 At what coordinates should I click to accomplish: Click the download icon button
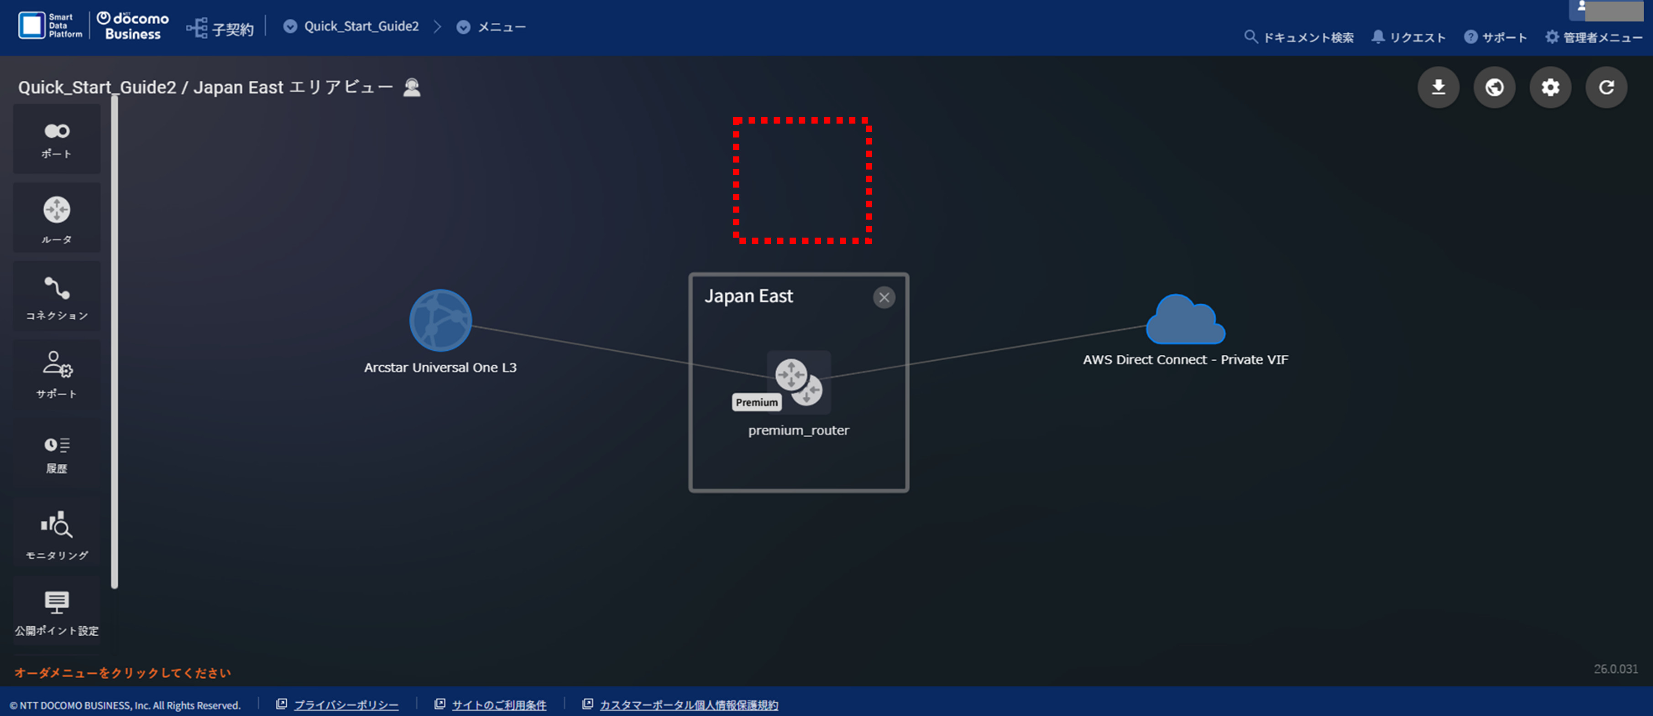coord(1438,87)
